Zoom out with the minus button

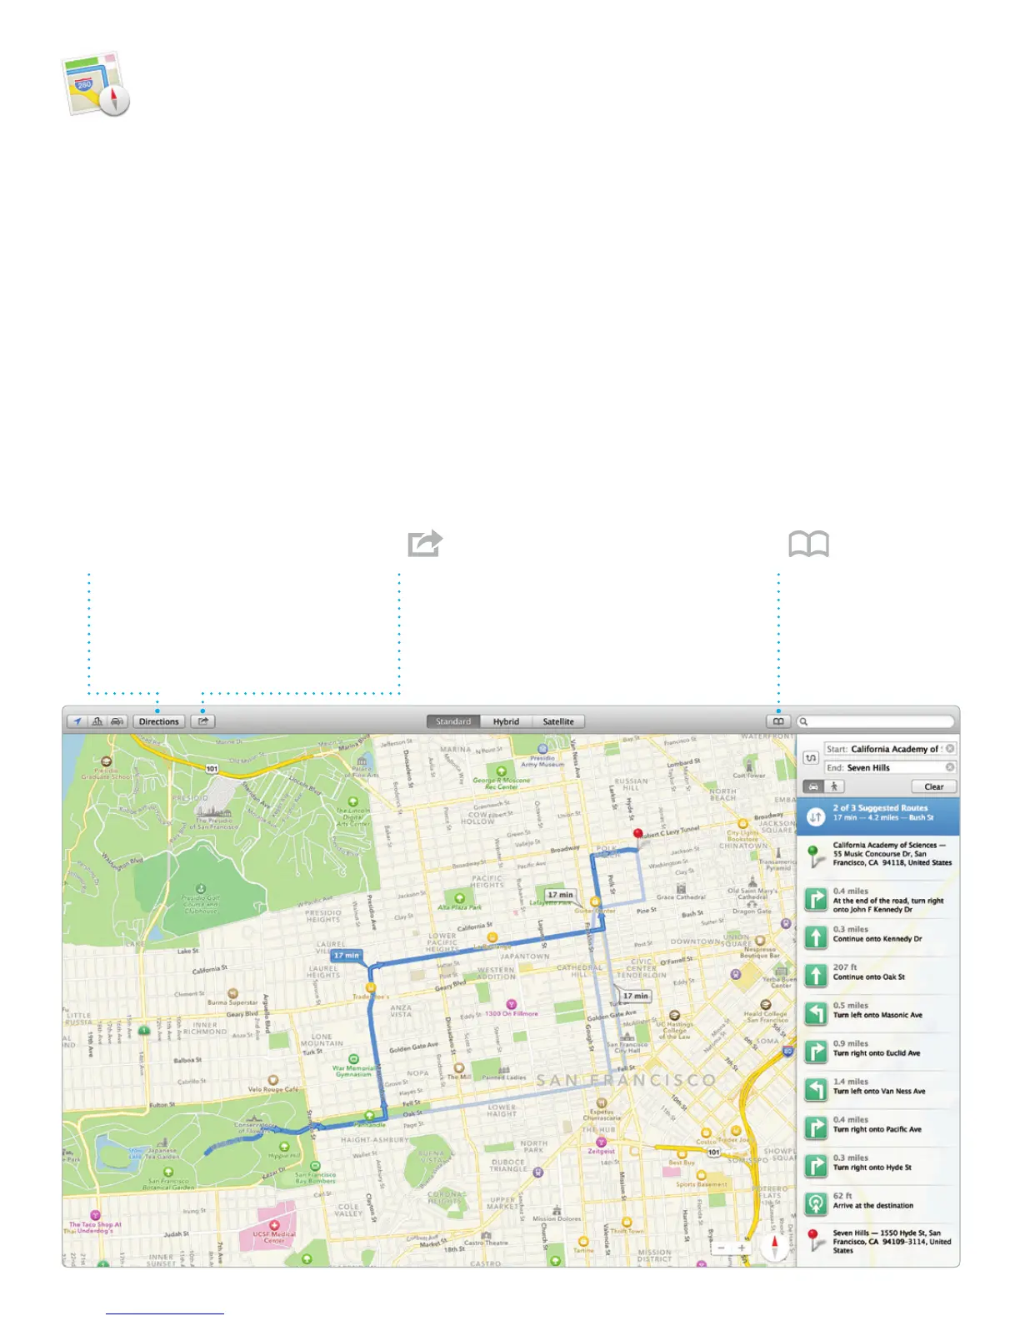click(x=722, y=1248)
